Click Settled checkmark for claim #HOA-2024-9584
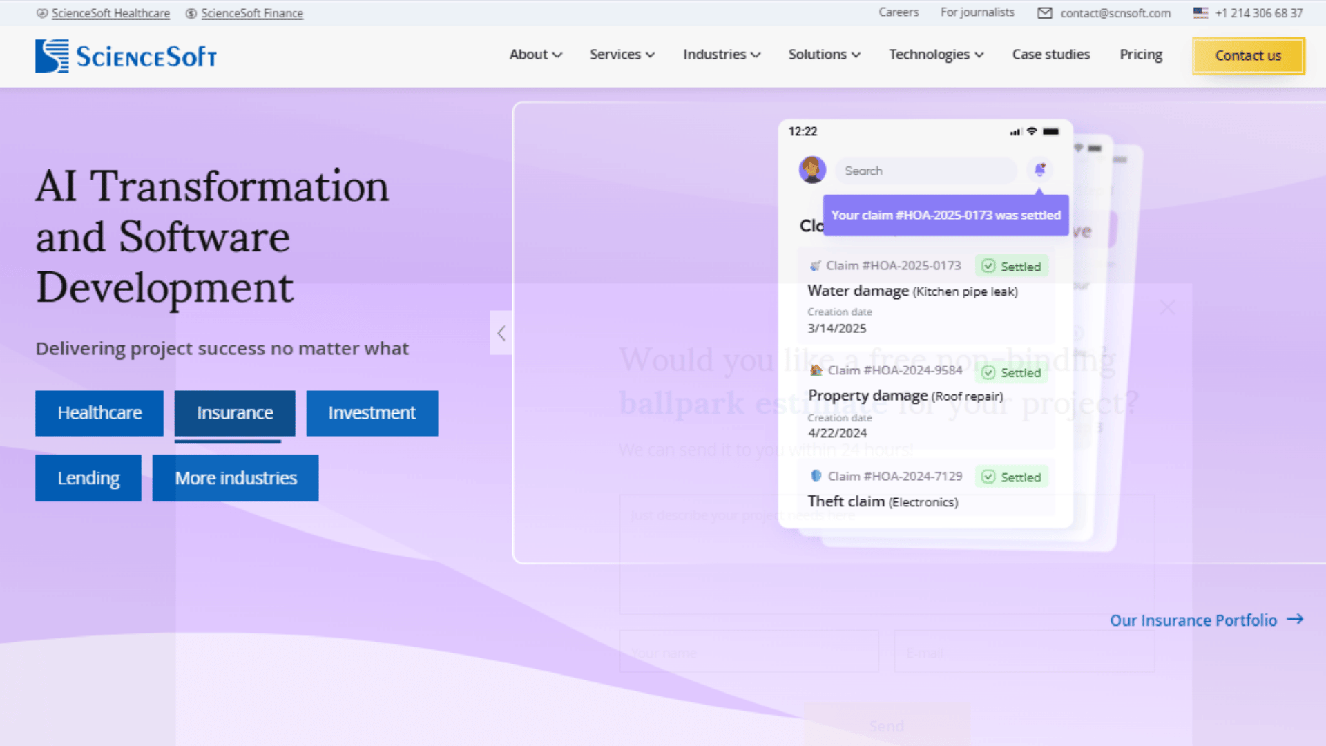 (988, 372)
